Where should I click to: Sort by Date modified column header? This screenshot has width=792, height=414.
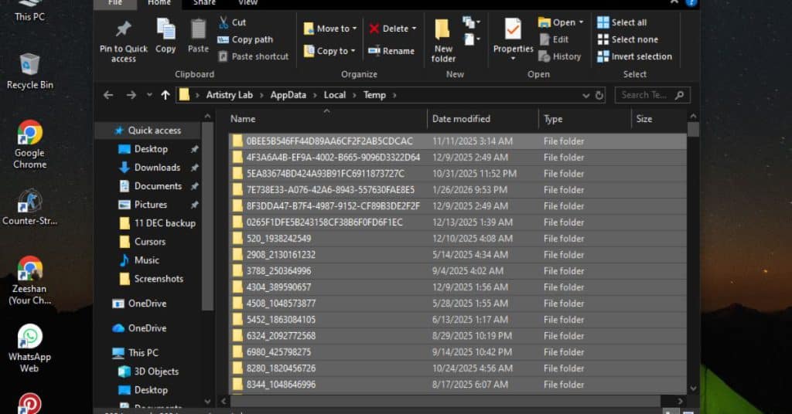coord(461,119)
